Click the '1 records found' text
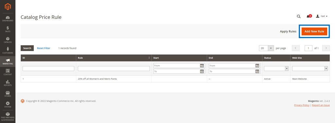Viewport: 335px width, 123px height. [67, 48]
